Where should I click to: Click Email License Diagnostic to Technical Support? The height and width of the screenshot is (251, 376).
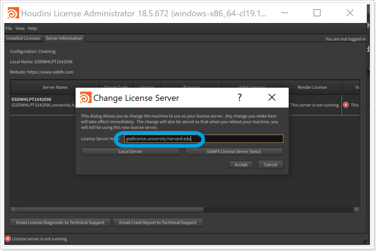[60, 222]
